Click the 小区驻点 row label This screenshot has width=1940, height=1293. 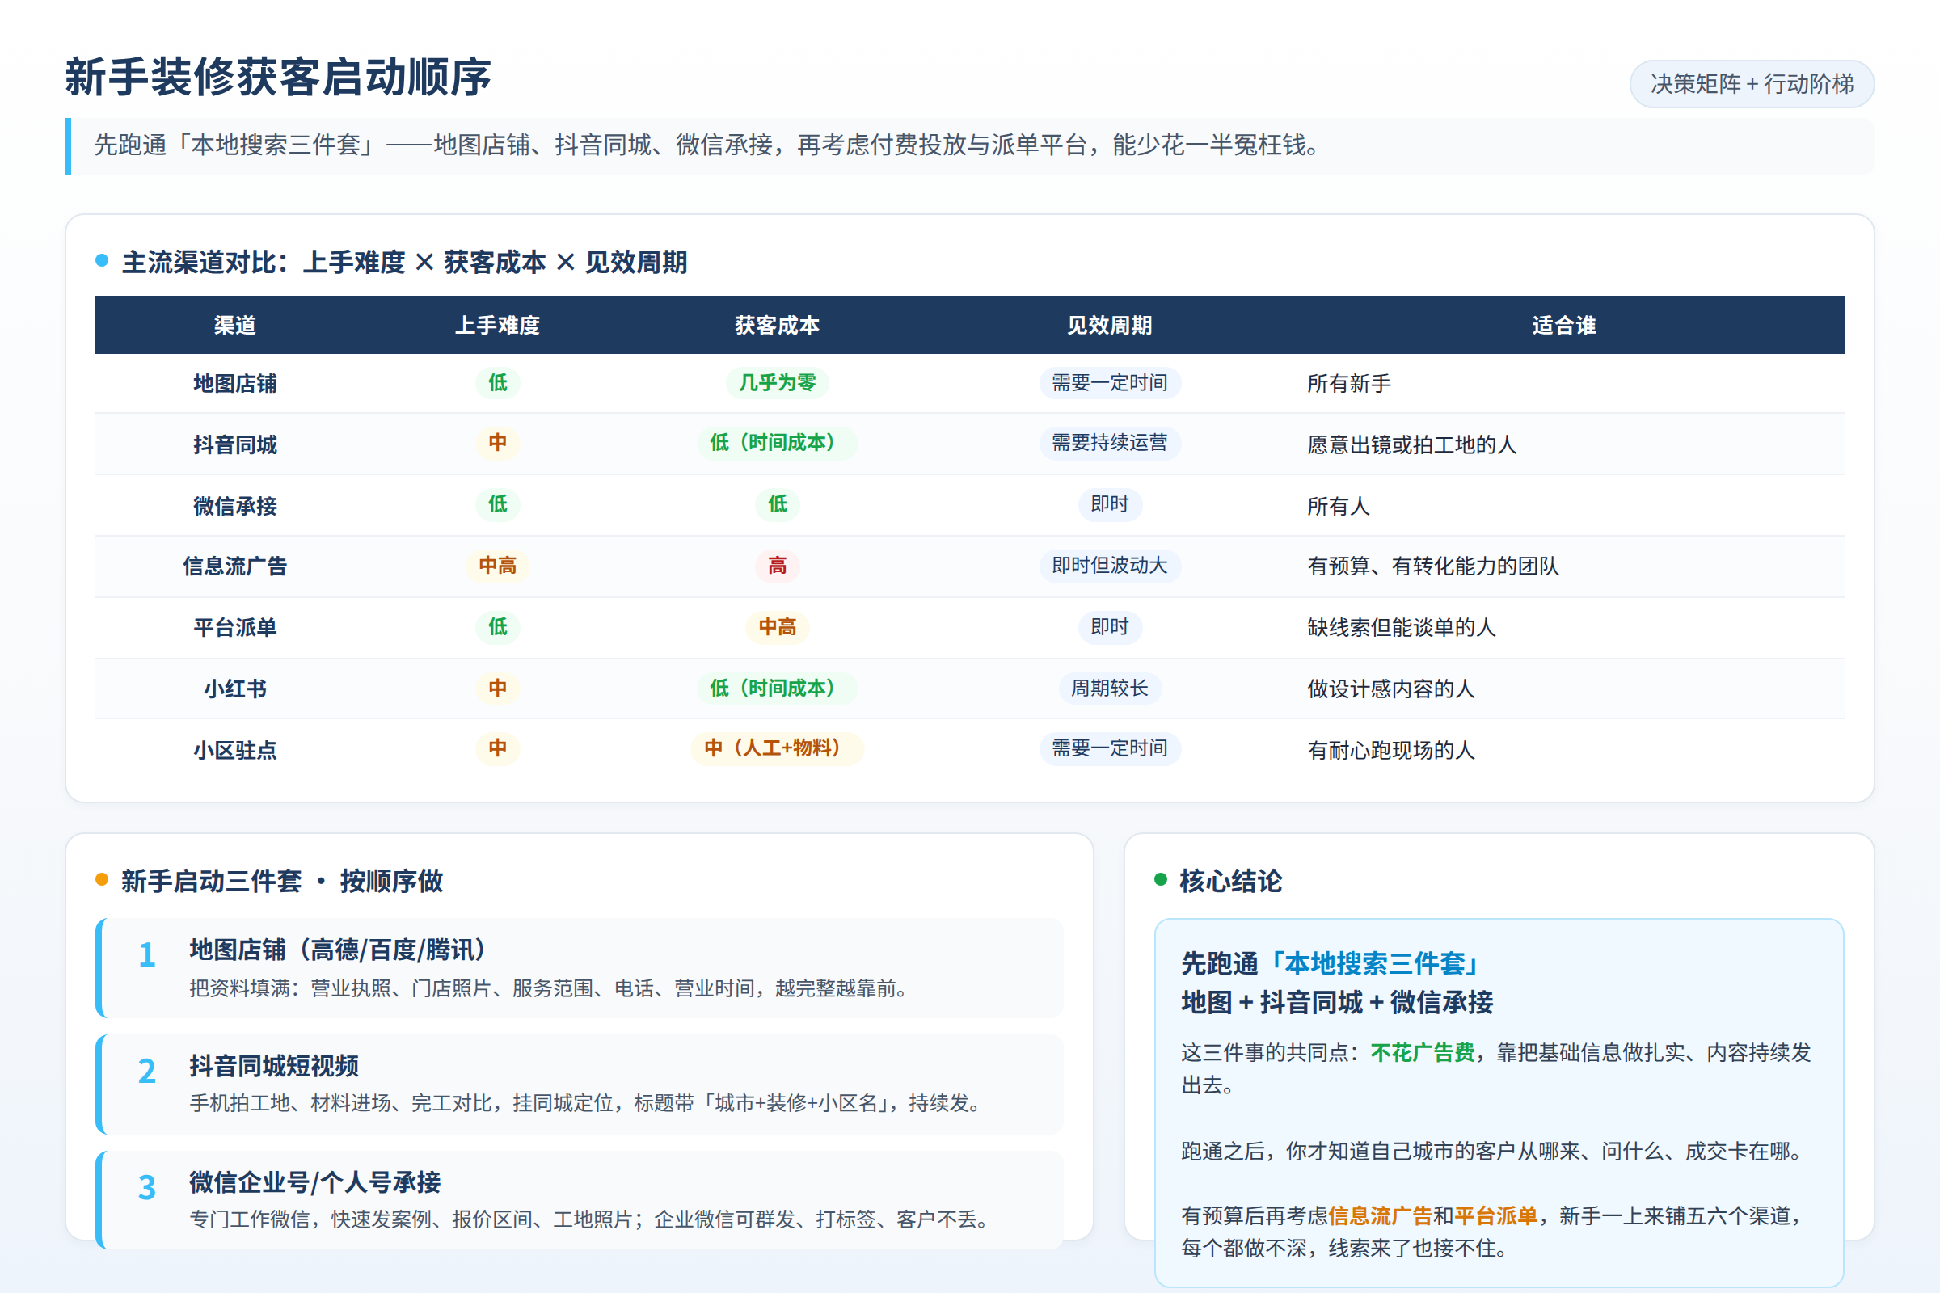235,750
